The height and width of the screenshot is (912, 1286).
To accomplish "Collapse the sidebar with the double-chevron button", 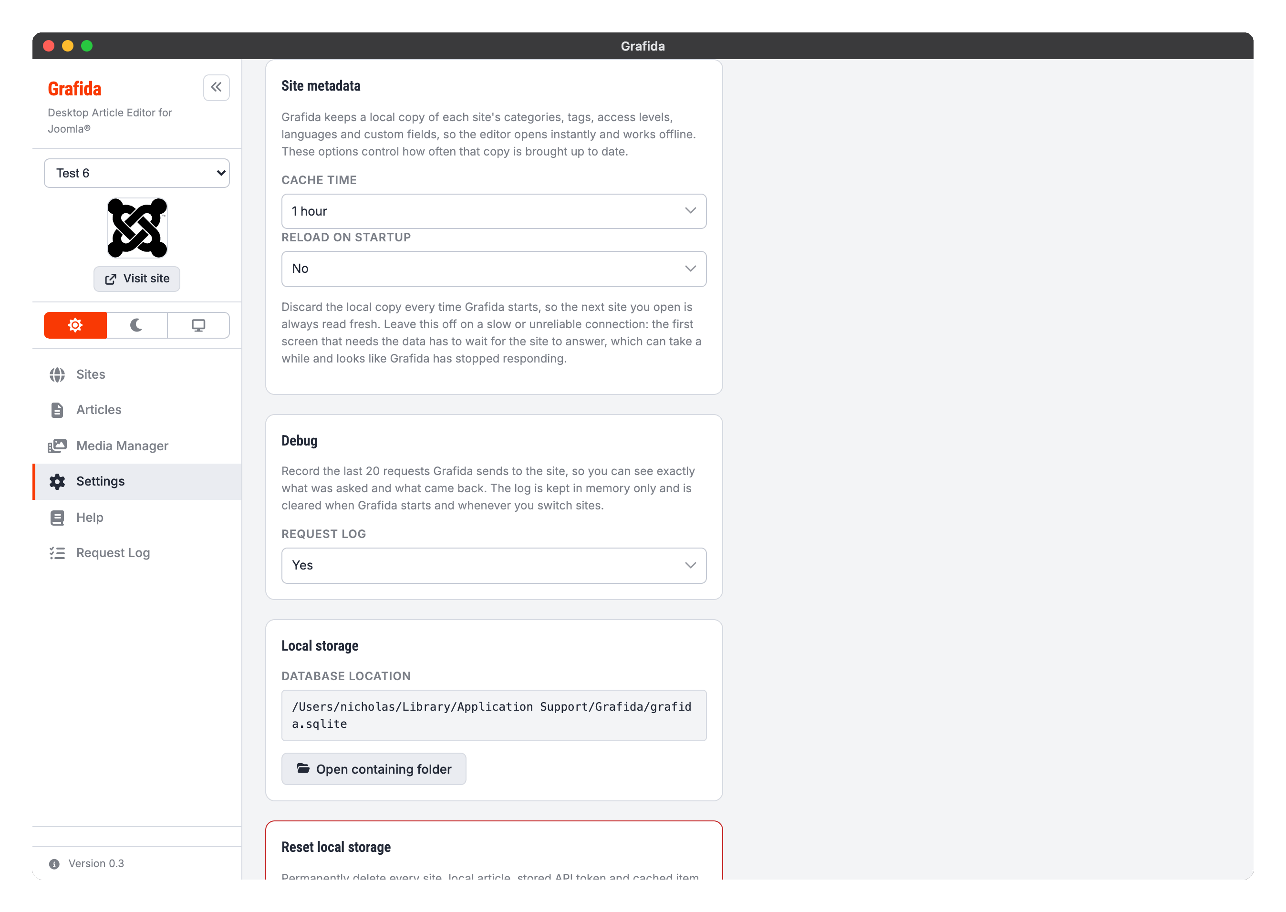I will tap(216, 88).
